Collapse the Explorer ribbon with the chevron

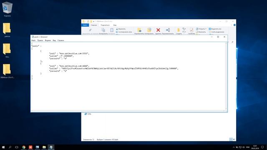point(232,25)
